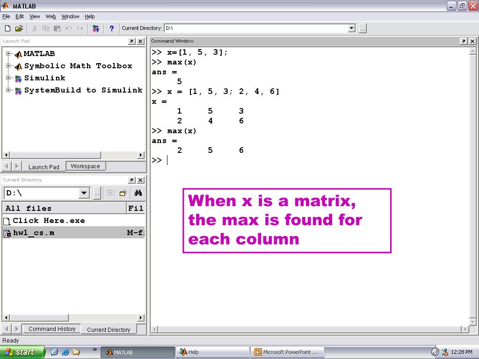The width and height of the screenshot is (479, 359).
Task: Click the All files column header
Action: pos(65,208)
